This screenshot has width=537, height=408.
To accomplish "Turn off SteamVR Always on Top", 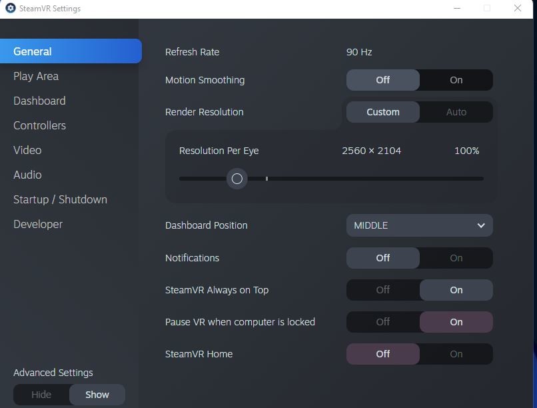I will point(383,290).
